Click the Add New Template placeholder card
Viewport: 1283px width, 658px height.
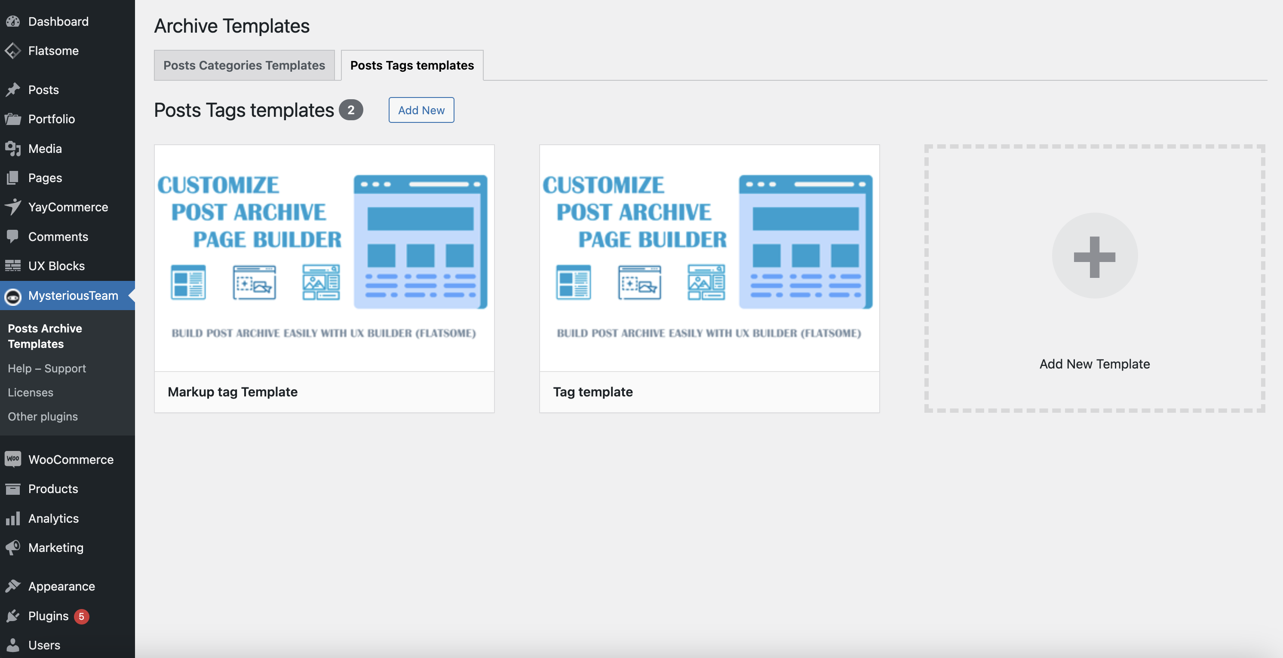[x=1094, y=363]
